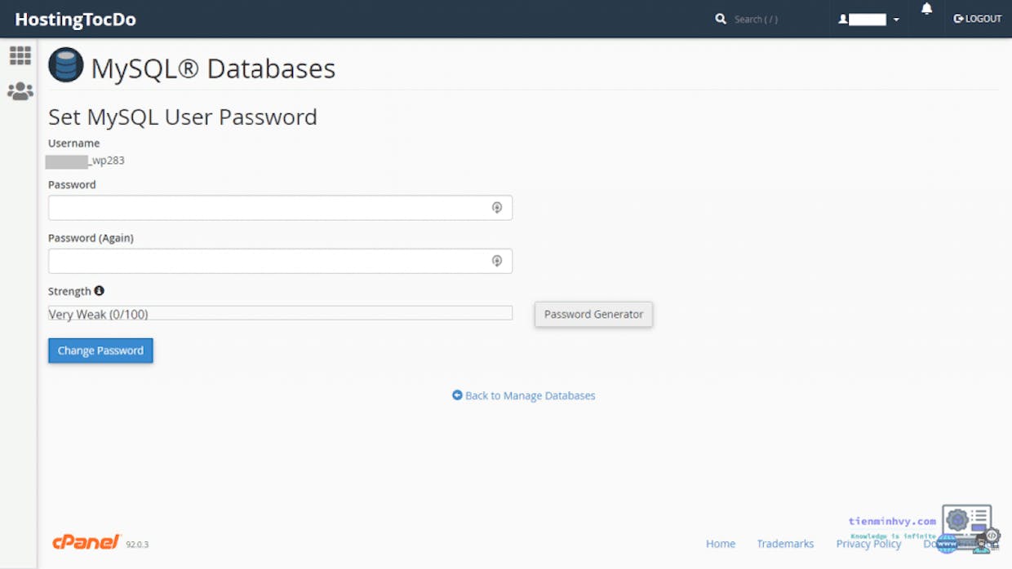Open the Trademarks footer link
1012x569 pixels.
coord(785,544)
